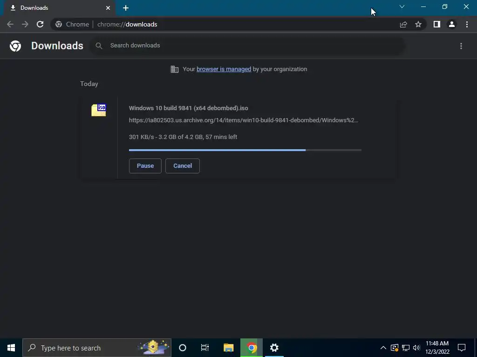Click the network icon in system tray
This screenshot has height=357, width=477.
pos(406,348)
